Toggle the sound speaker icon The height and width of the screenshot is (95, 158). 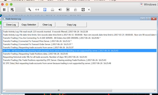[60, 10]
